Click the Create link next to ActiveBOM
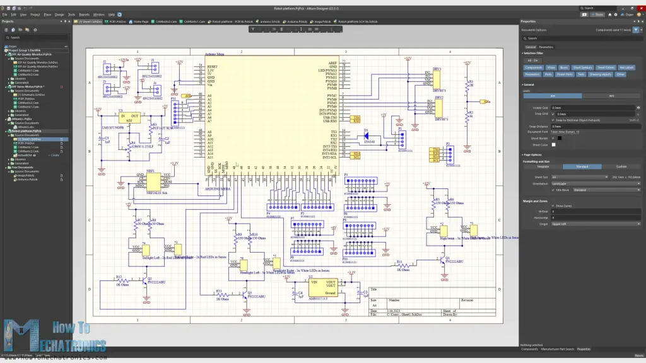Image resolution: width=646 pixels, height=363 pixels. pyautogui.click(x=54, y=155)
